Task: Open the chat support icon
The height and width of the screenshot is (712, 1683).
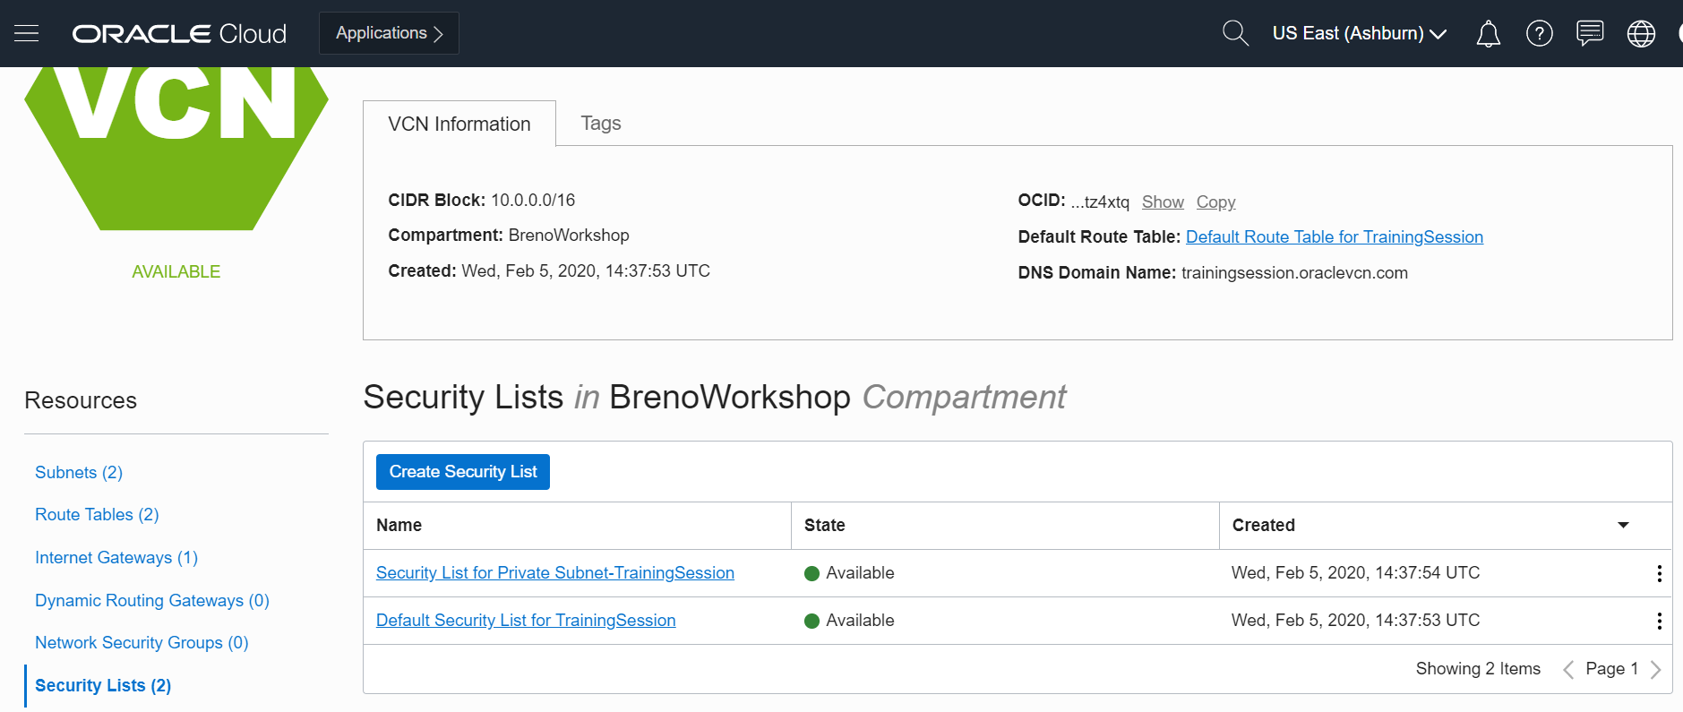Action: coord(1590,33)
